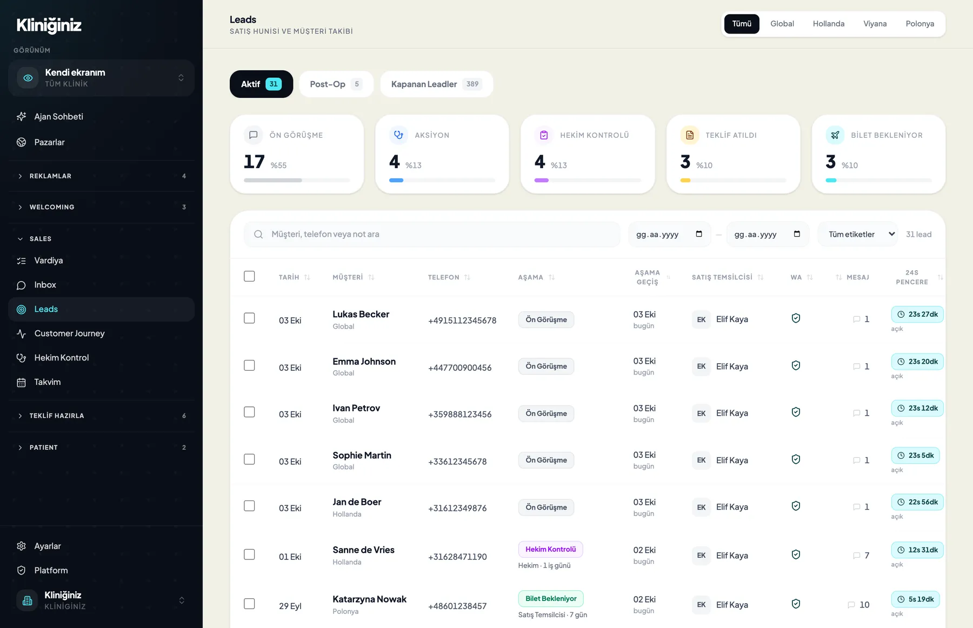
Task: Open Ayarlar gear icon
Action: pos(22,546)
